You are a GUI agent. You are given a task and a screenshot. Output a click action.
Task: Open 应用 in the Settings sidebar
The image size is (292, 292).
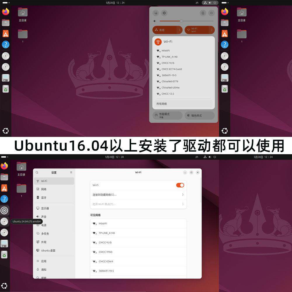pyautogui.click(x=54, y=261)
